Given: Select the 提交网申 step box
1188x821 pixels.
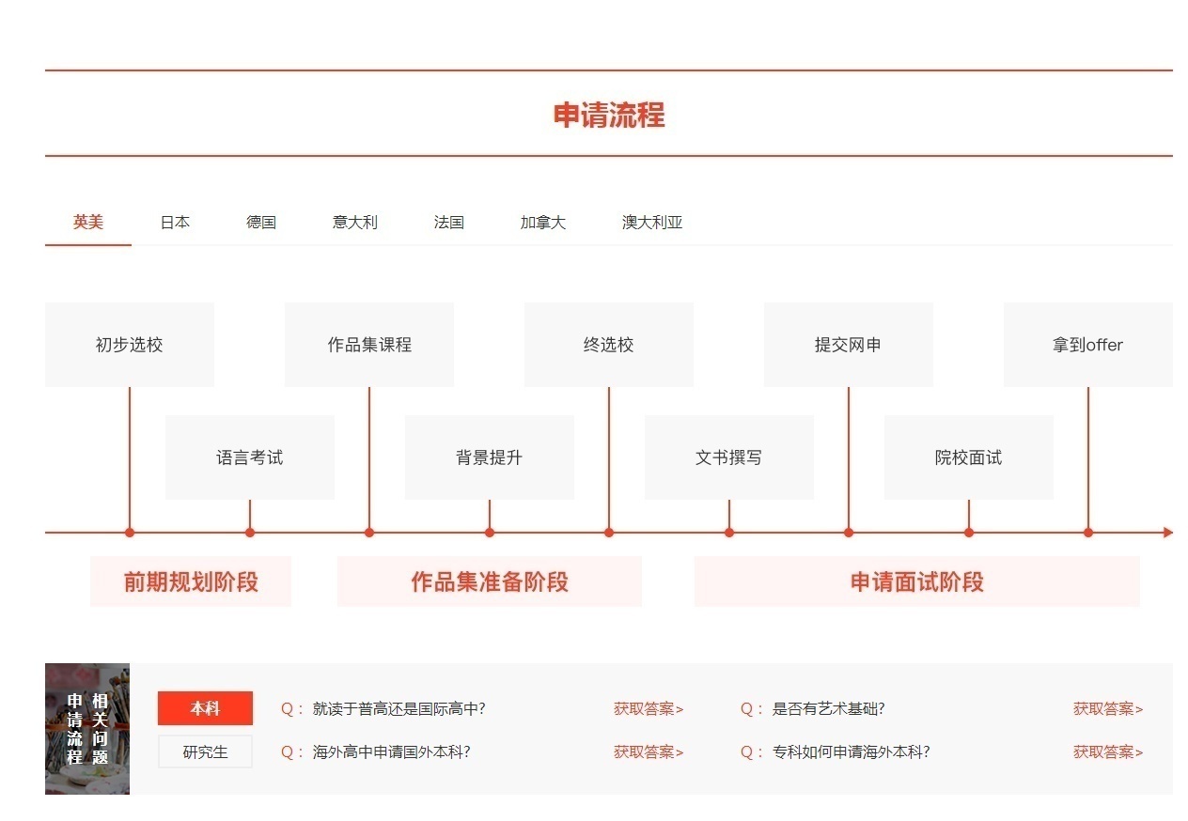Looking at the screenshot, I should 849,345.
